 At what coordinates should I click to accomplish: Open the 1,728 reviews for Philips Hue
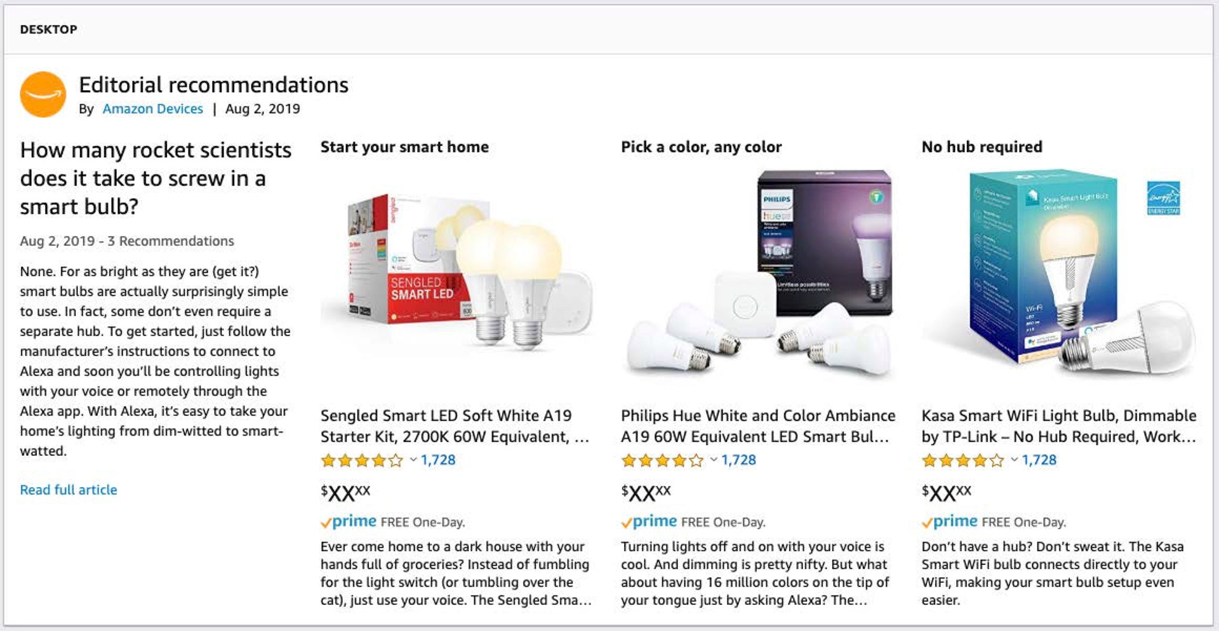point(738,460)
